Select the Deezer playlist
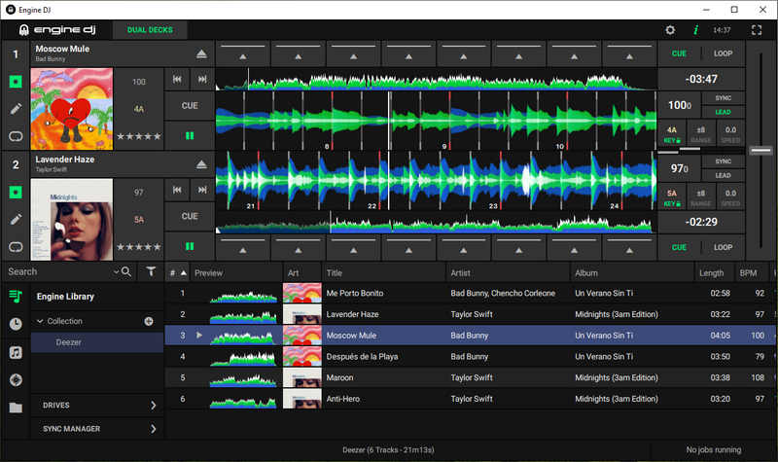Screen dimensions: 778x462 [x=97, y=342]
